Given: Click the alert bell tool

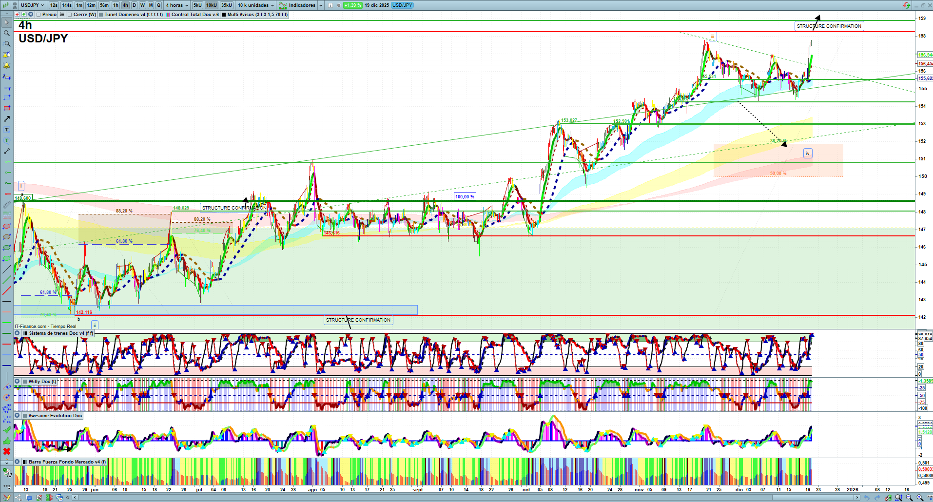Looking at the screenshot, I should click(7, 65).
